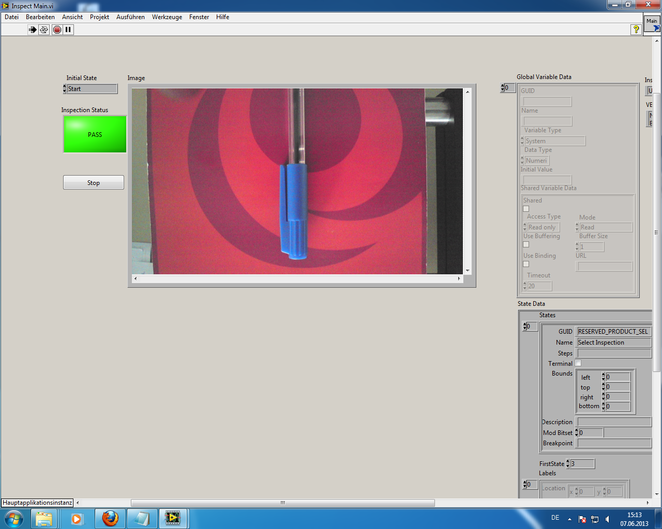Open the Ausführen menu
Screen dimensions: 662x529
tap(130, 17)
